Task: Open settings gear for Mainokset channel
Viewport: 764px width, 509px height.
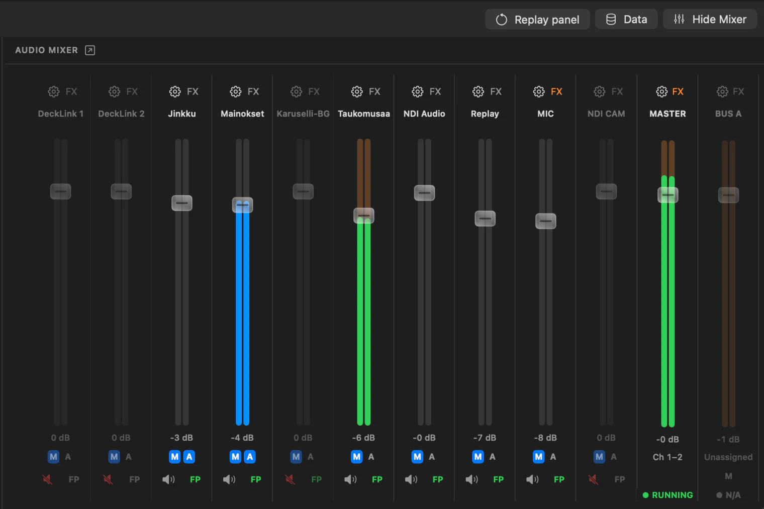Action: pos(236,91)
